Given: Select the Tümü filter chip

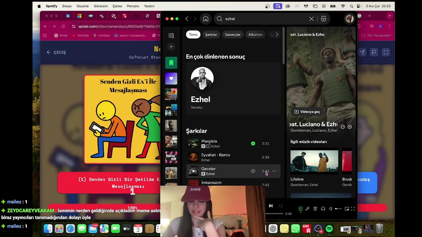Looking at the screenshot, I should (x=193, y=35).
